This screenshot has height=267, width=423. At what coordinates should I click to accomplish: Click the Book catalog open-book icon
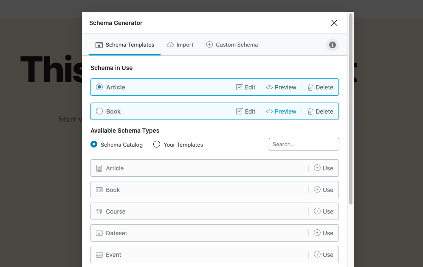pos(99,190)
